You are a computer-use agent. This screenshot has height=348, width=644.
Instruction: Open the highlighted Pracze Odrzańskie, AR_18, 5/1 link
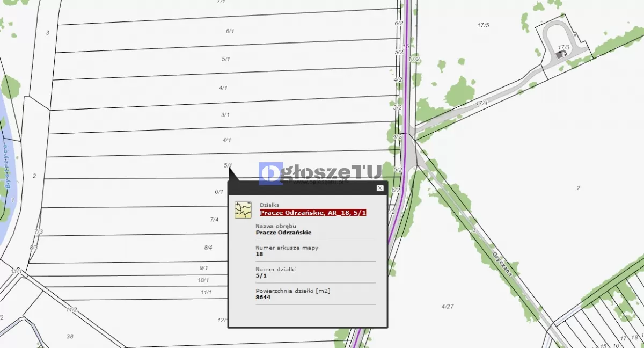click(x=313, y=213)
